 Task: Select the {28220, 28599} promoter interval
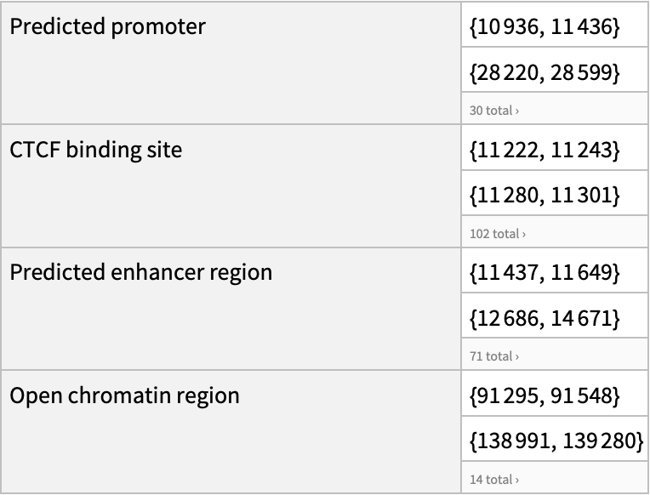(x=545, y=74)
